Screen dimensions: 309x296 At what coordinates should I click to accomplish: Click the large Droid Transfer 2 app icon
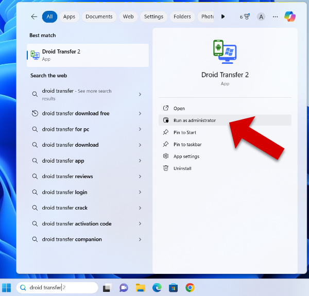click(225, 52)
